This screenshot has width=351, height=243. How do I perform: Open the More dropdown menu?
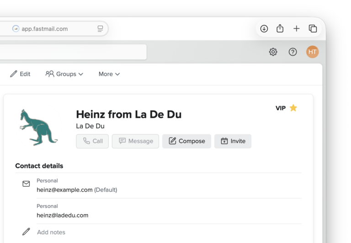[x=109, y=74]
